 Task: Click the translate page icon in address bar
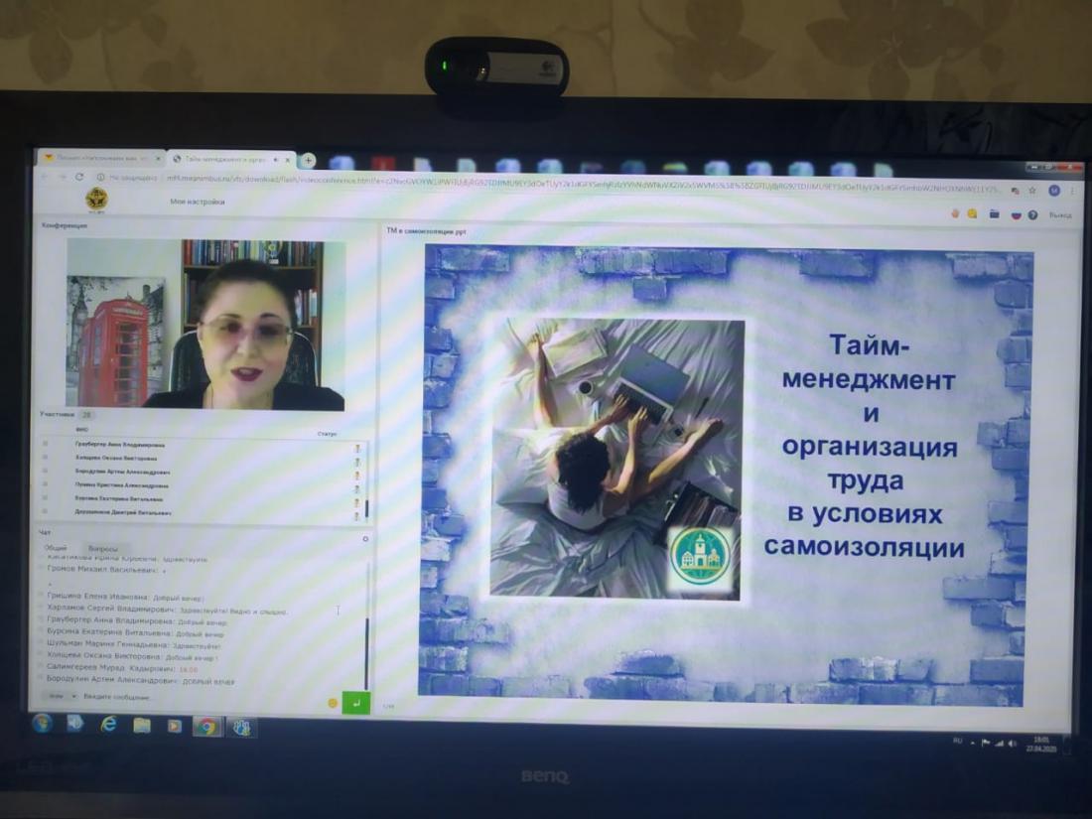(x=1015, y=191)
